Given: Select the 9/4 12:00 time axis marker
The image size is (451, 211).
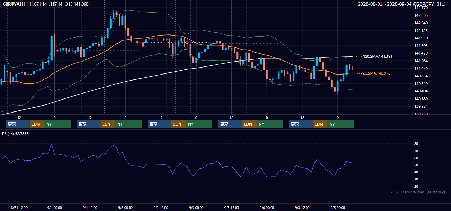Looking at the screenshot, I should click(302, 208).
